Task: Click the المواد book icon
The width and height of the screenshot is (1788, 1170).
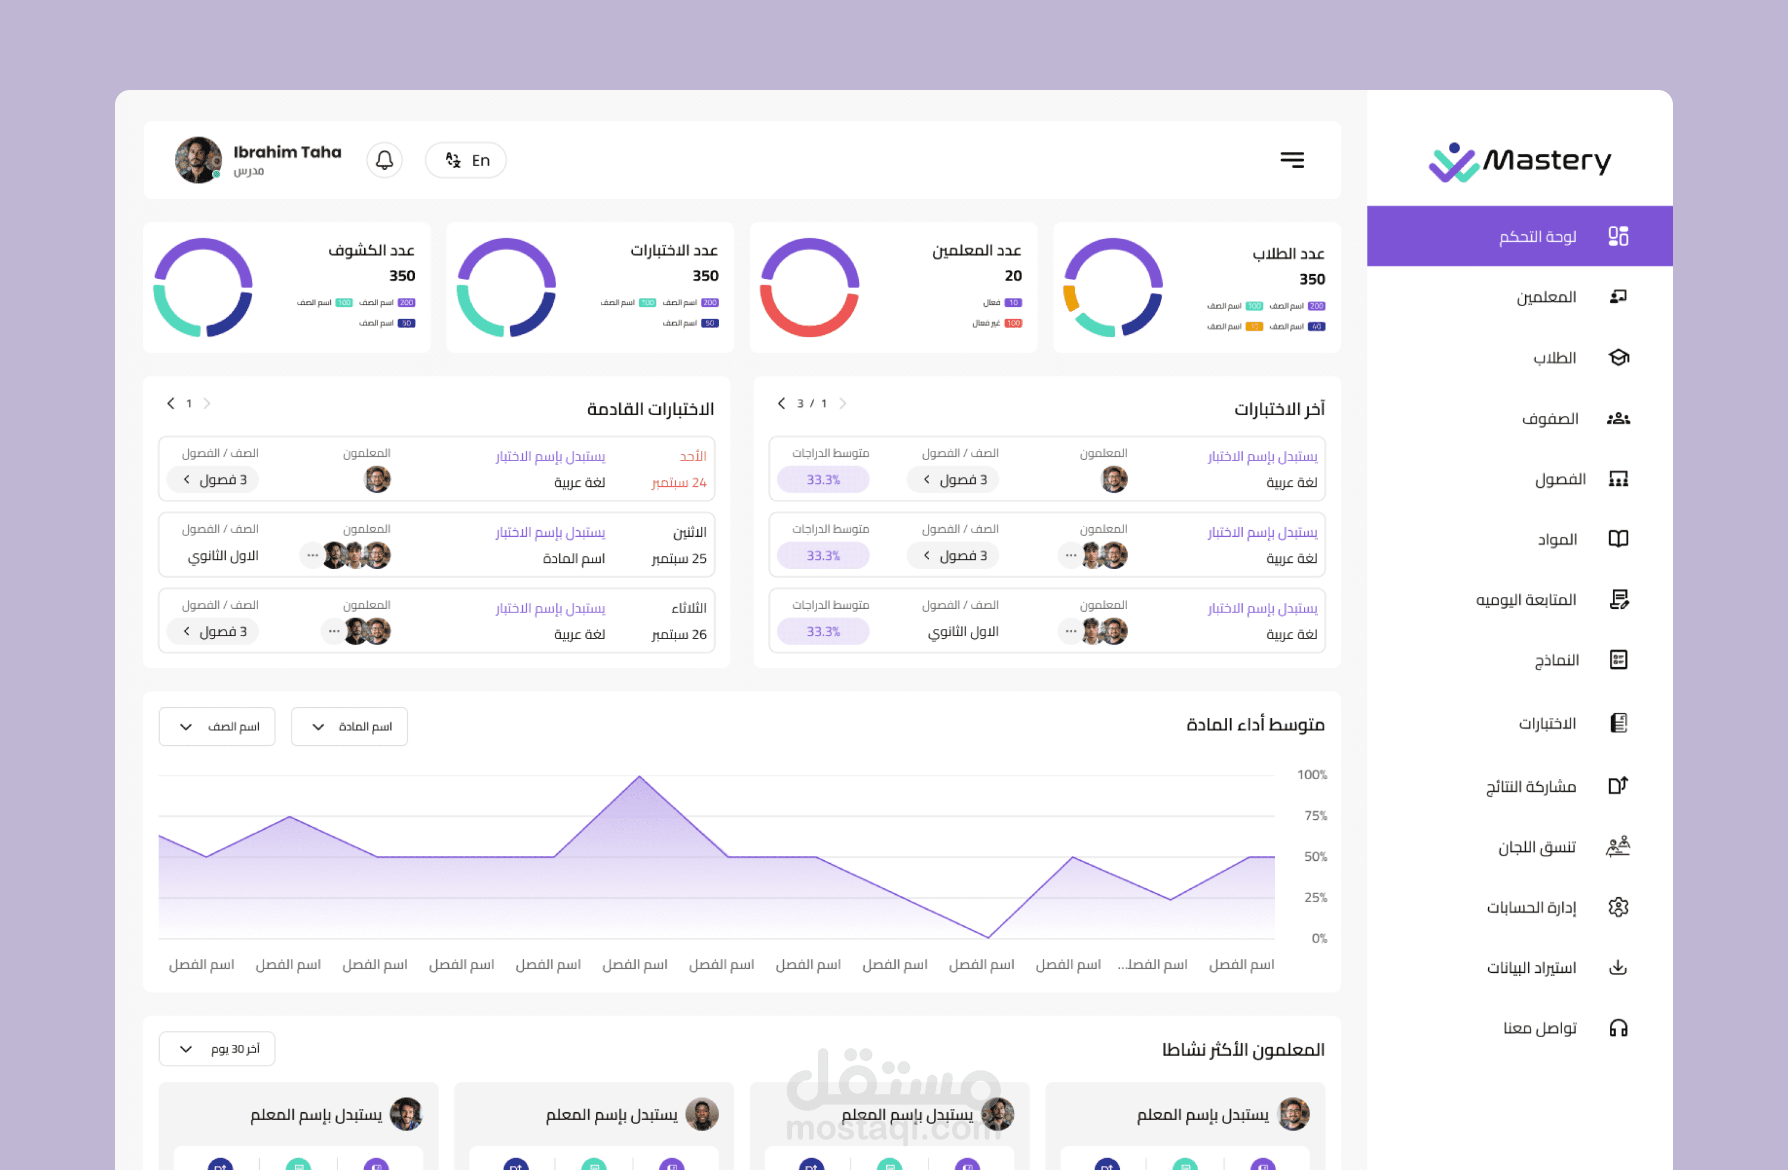Action: point(1620,539)
